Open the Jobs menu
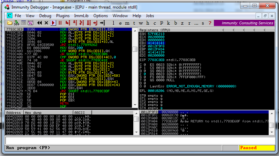The height and width of the screenshot is (156, 279). tap(150, 16)
